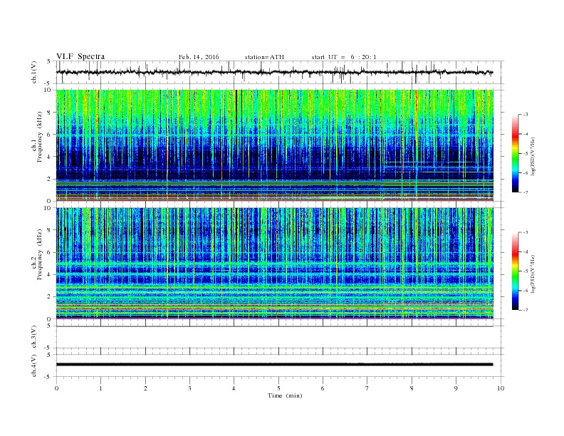Viewport: 564px width, 436px height.
Task: Click the "8" kHz tick on ch.1 spectrogram
Action: [50, 113]
